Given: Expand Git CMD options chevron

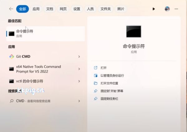Looking at the screenshot, I should (x=79, y=57).
